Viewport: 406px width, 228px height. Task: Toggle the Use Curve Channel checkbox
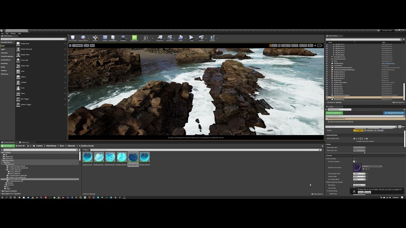(354, 161)
